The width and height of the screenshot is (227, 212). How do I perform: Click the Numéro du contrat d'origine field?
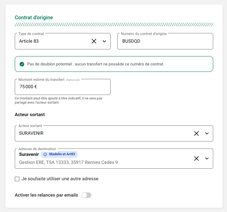(x=165, y=41)
